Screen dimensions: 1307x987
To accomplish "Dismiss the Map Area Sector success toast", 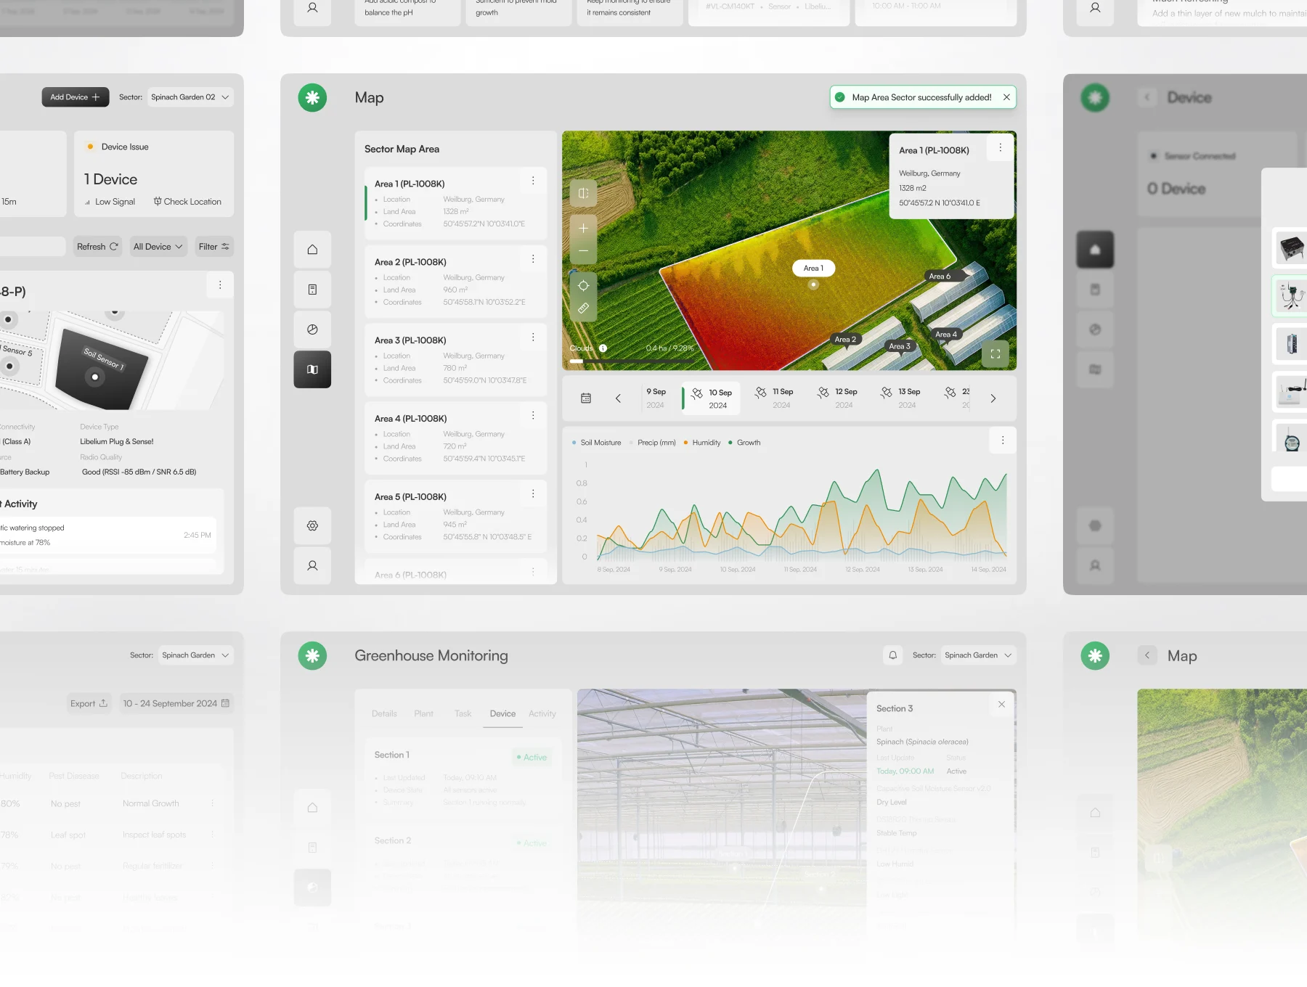I will pyautogui.click(x=1006, y=97).
